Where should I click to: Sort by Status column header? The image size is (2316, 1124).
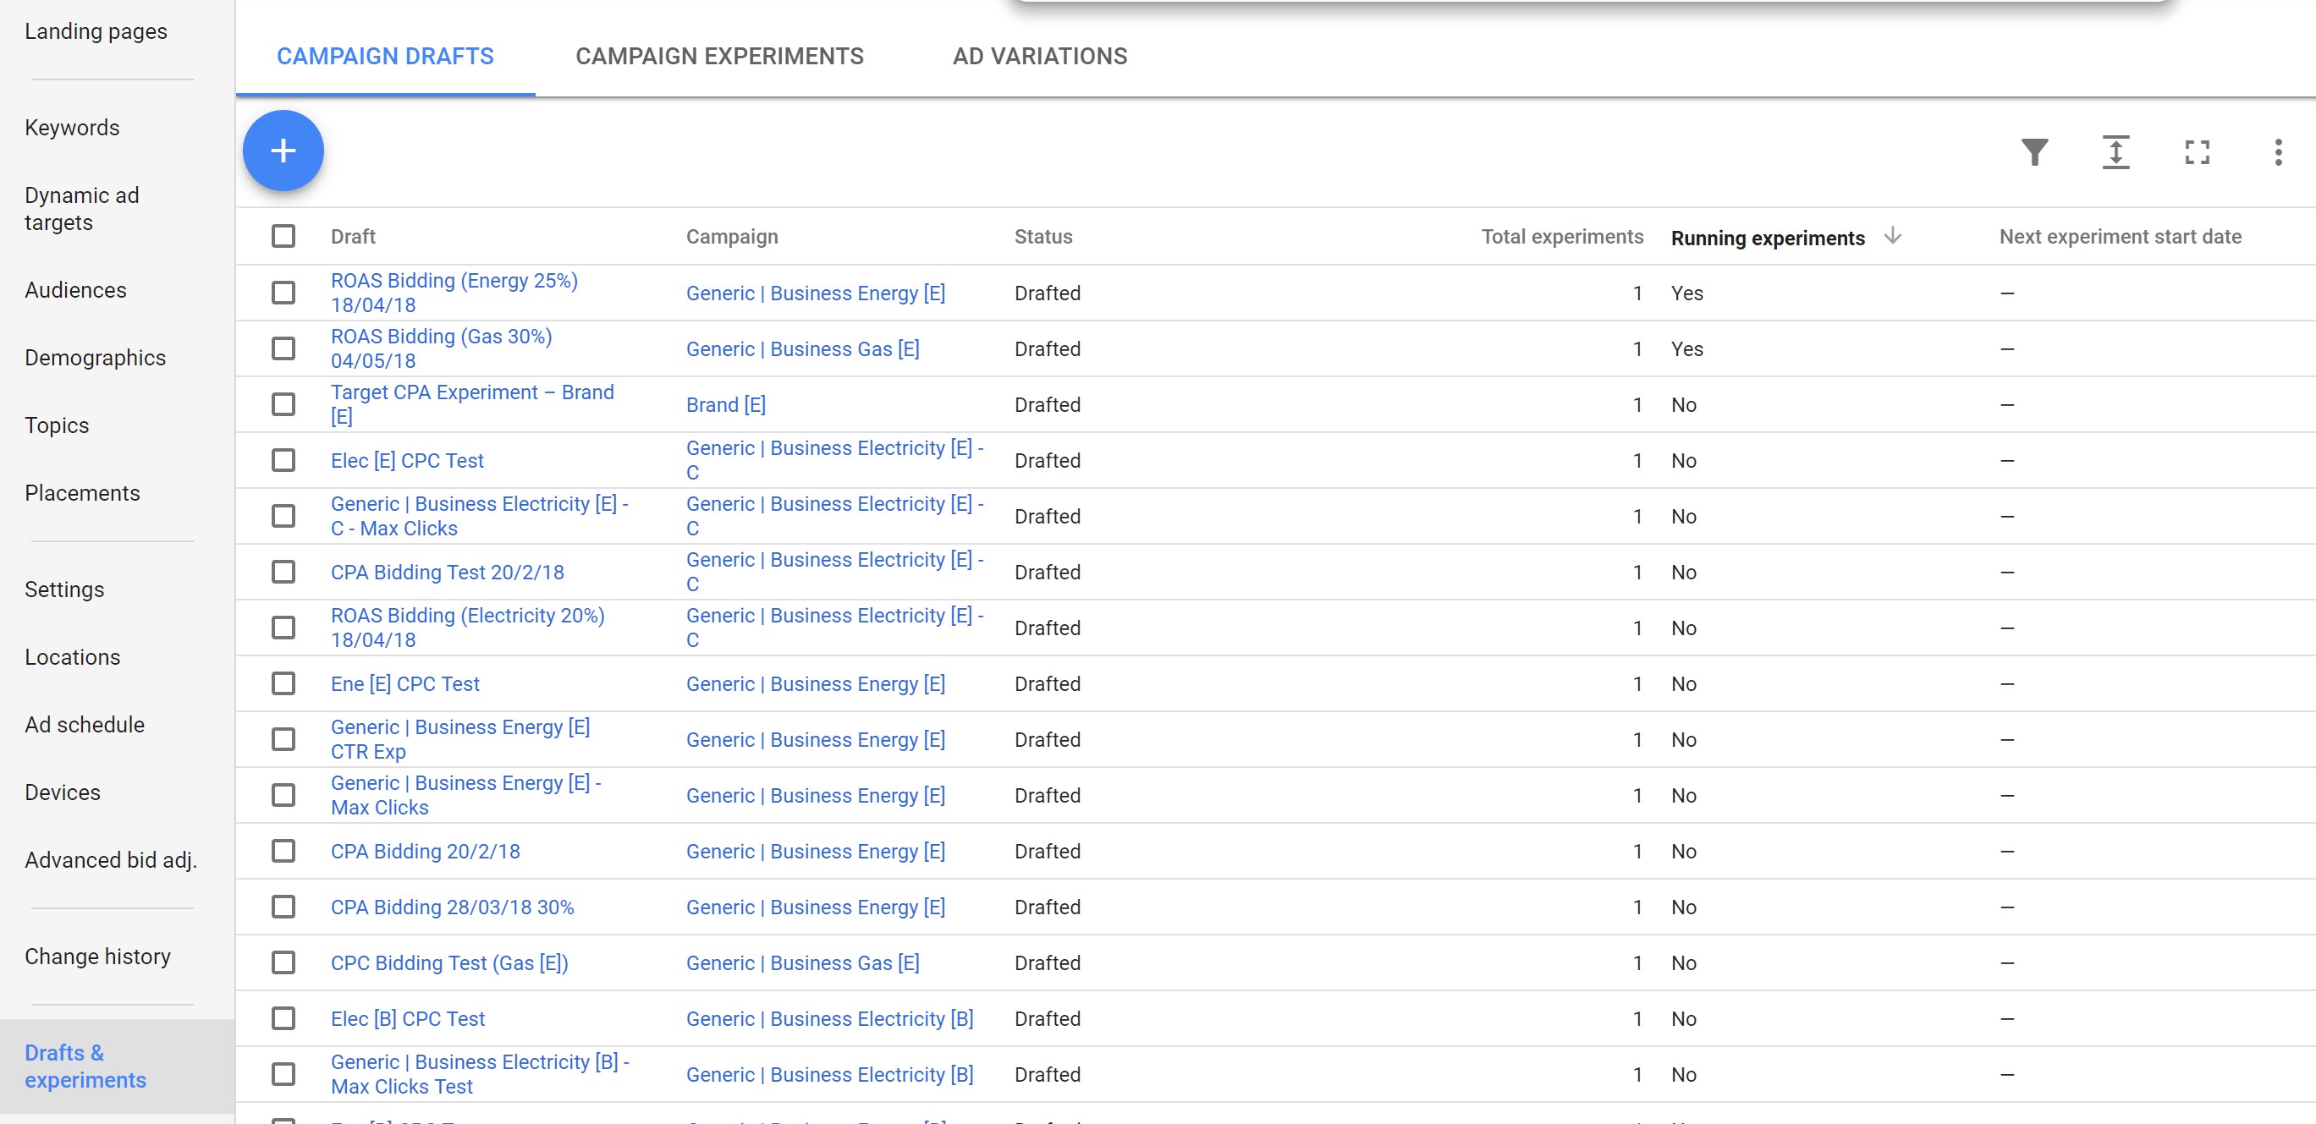1042,236
